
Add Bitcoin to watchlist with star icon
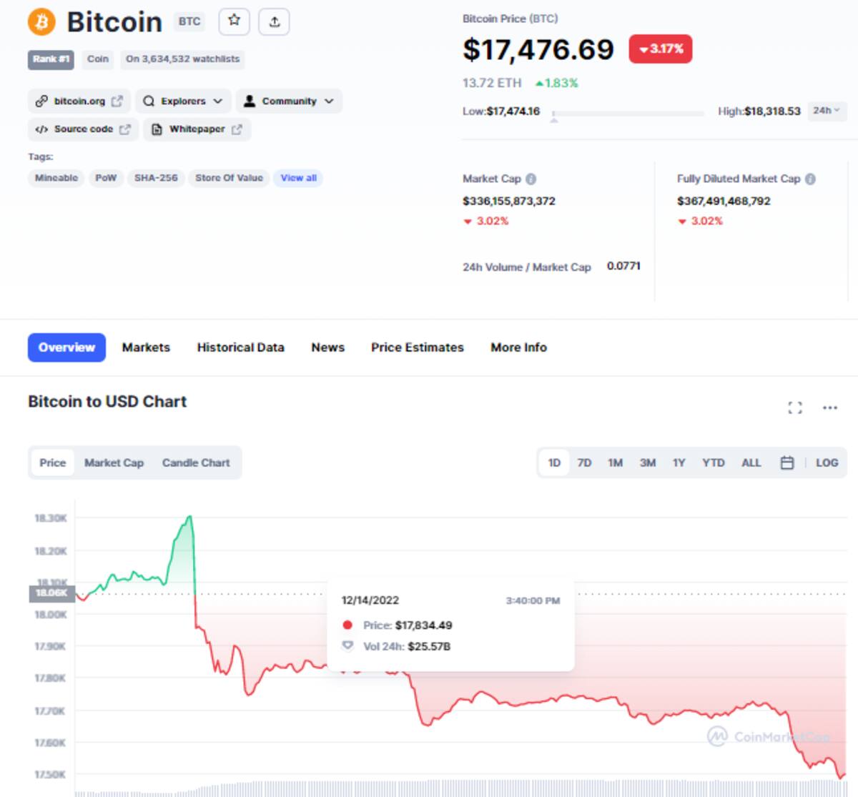coord(234,21)
